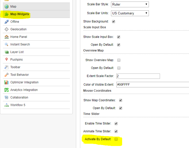The height and width of the screenshot is (148, 189).
Task: Select Instant Search in sidebar
Action: (36, 44)
